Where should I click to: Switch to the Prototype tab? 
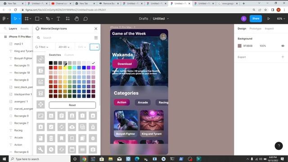(x=255, y=29)
